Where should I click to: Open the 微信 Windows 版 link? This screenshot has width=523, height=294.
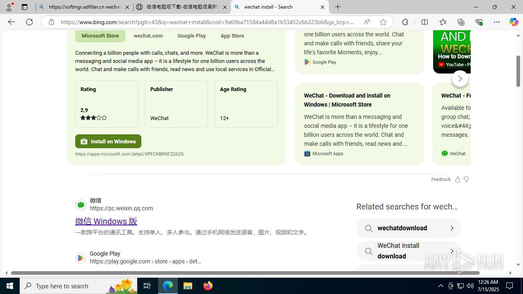(106, 221)
